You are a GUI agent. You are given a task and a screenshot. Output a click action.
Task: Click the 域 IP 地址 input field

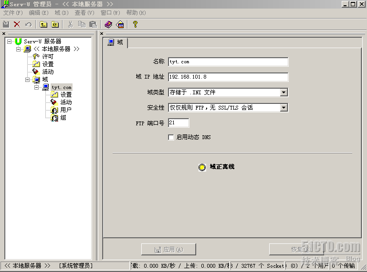[x=228, y=77]
